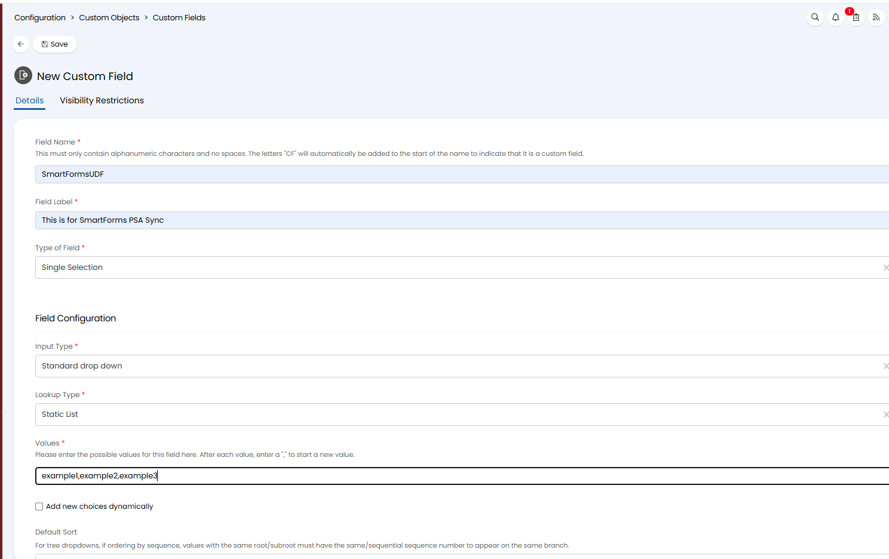This screenshot has height=559, width=889.
Task: Expand the Input Type dropdown
Action: pyautogui.click(x=454, y=366)
